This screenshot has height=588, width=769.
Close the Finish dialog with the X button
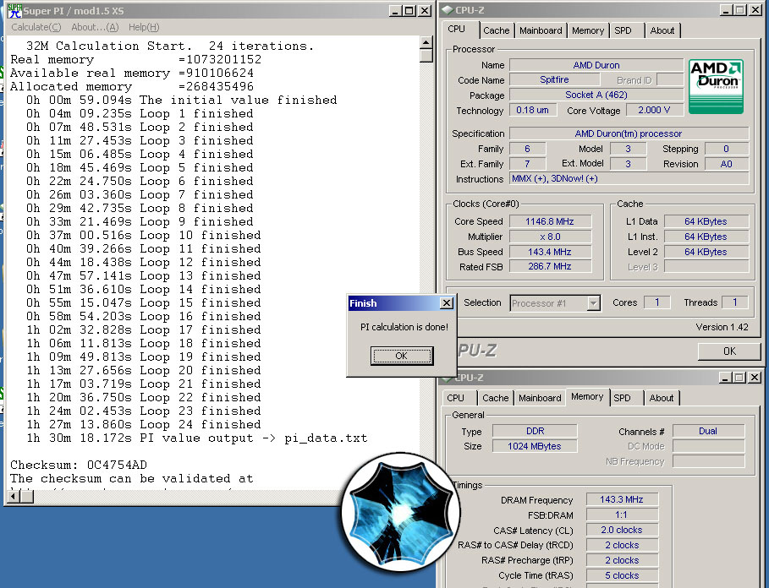(447, 303)
